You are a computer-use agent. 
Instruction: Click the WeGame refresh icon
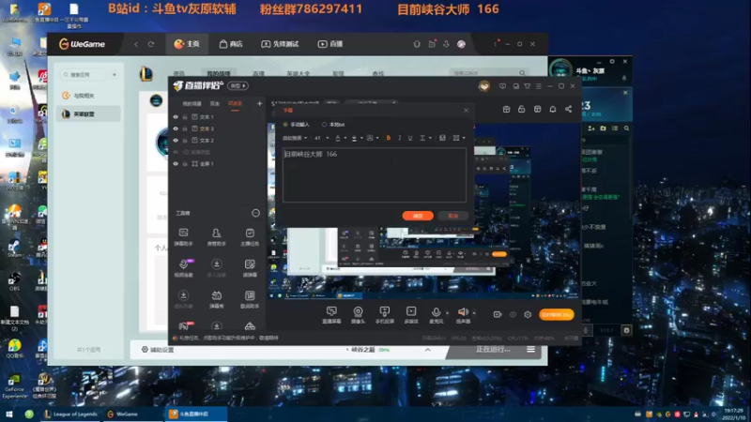151,44
